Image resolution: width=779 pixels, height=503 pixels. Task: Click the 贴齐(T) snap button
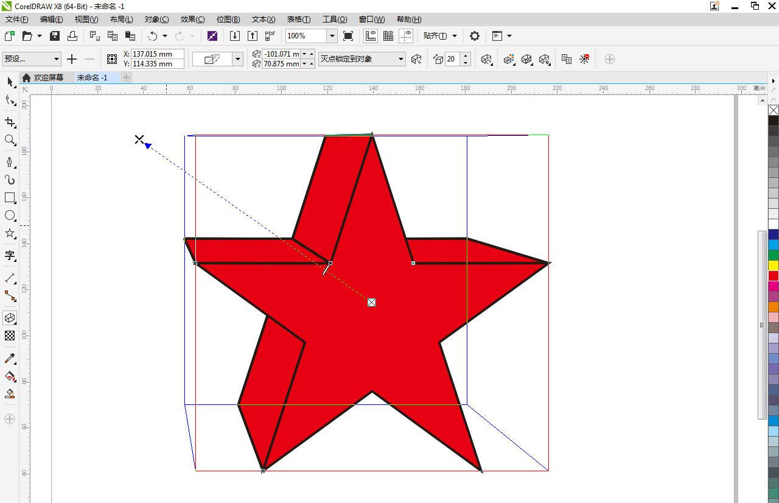point(435,36)
